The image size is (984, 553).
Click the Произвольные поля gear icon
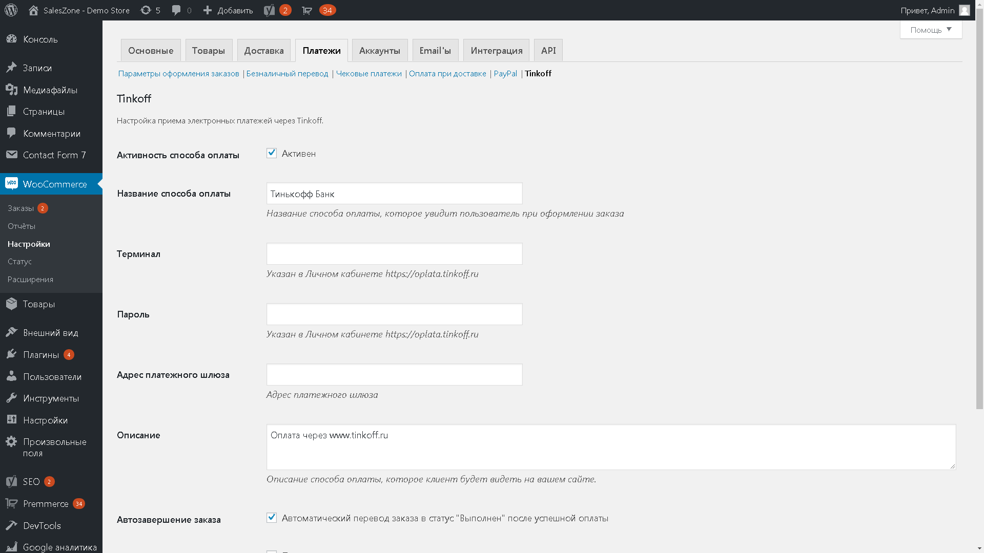pos(11,441)
